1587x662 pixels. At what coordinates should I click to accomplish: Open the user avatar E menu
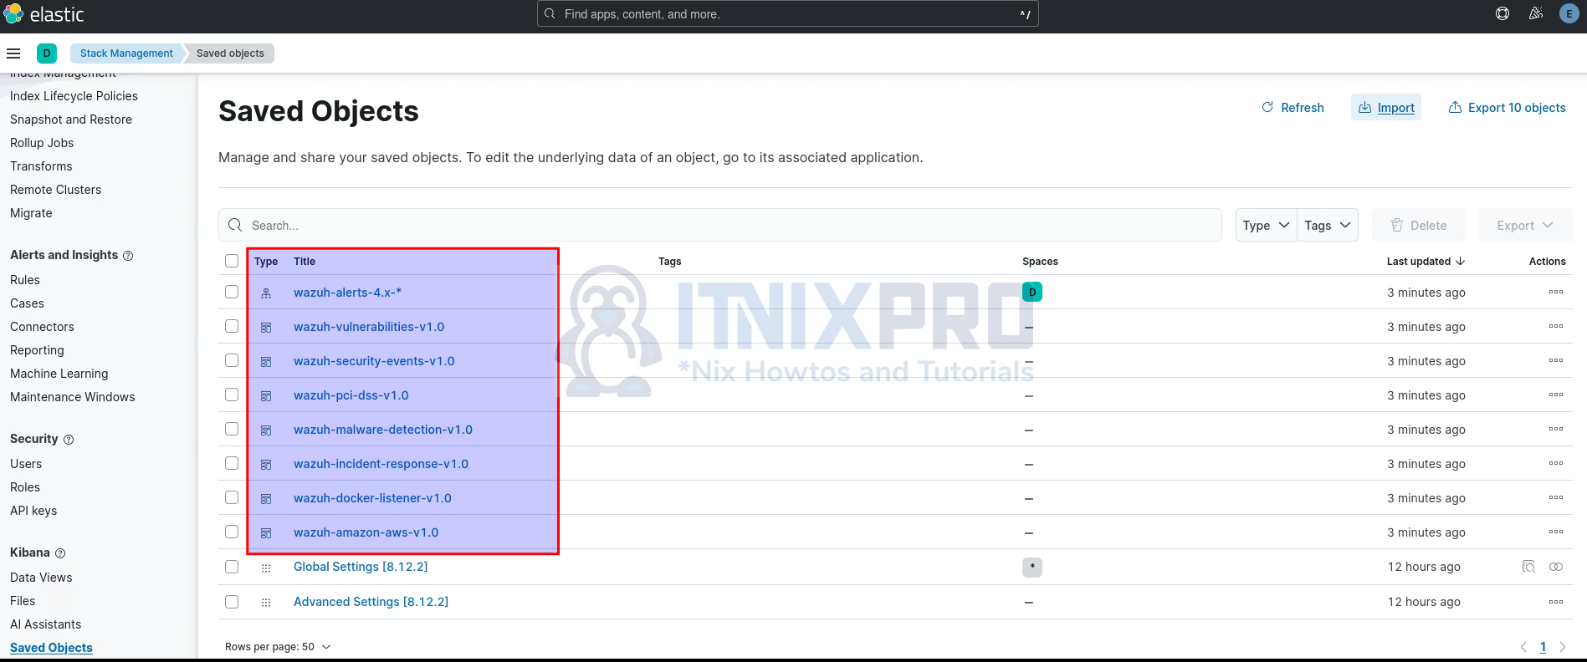point(1569,13)
